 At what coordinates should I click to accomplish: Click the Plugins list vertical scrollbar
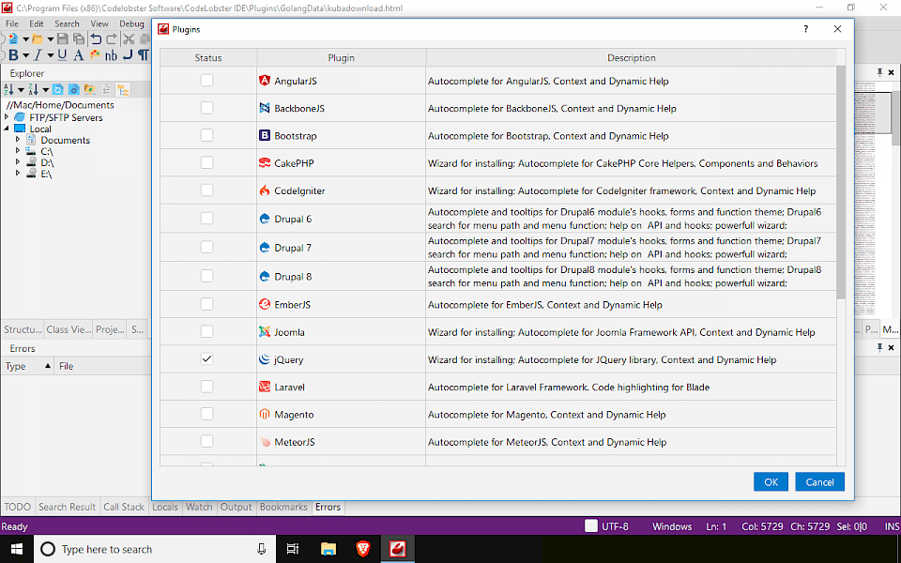pos(841,183)
